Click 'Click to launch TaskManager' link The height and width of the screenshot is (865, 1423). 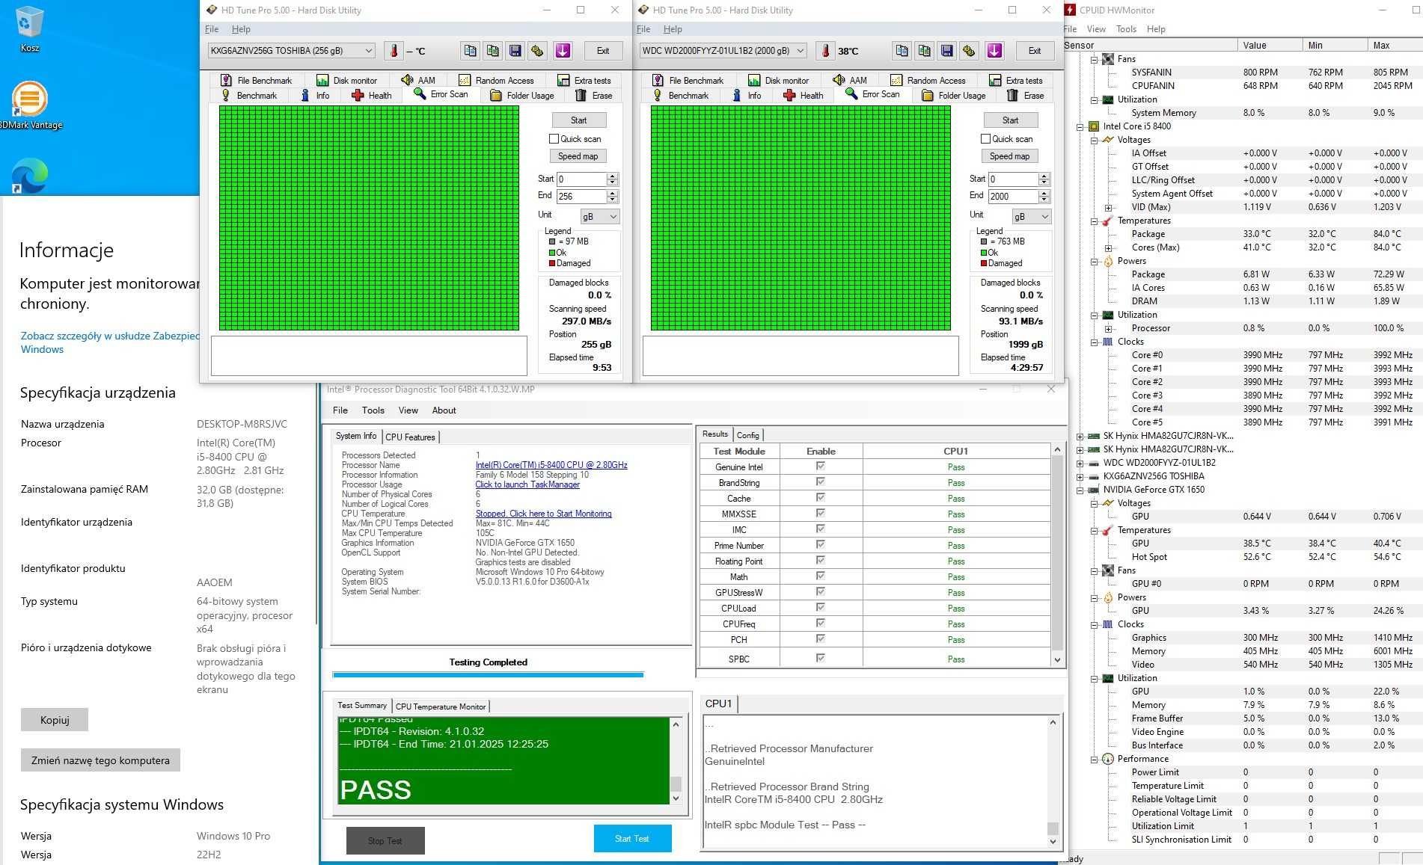pyautogui.click(x=527, y=484)
